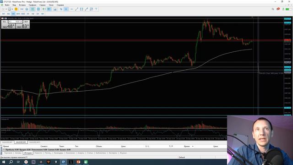Click the red horizontal price line on chart
Viewport: 293px width, 165px height.
142,40
